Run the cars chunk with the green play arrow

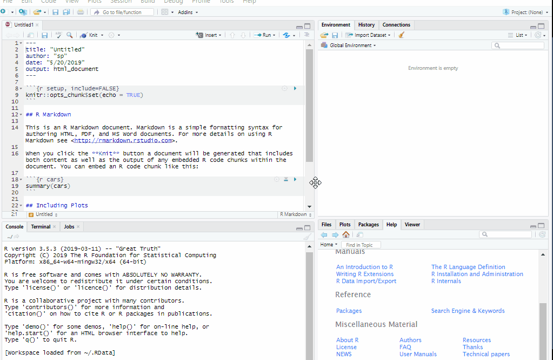click(295, 179)
